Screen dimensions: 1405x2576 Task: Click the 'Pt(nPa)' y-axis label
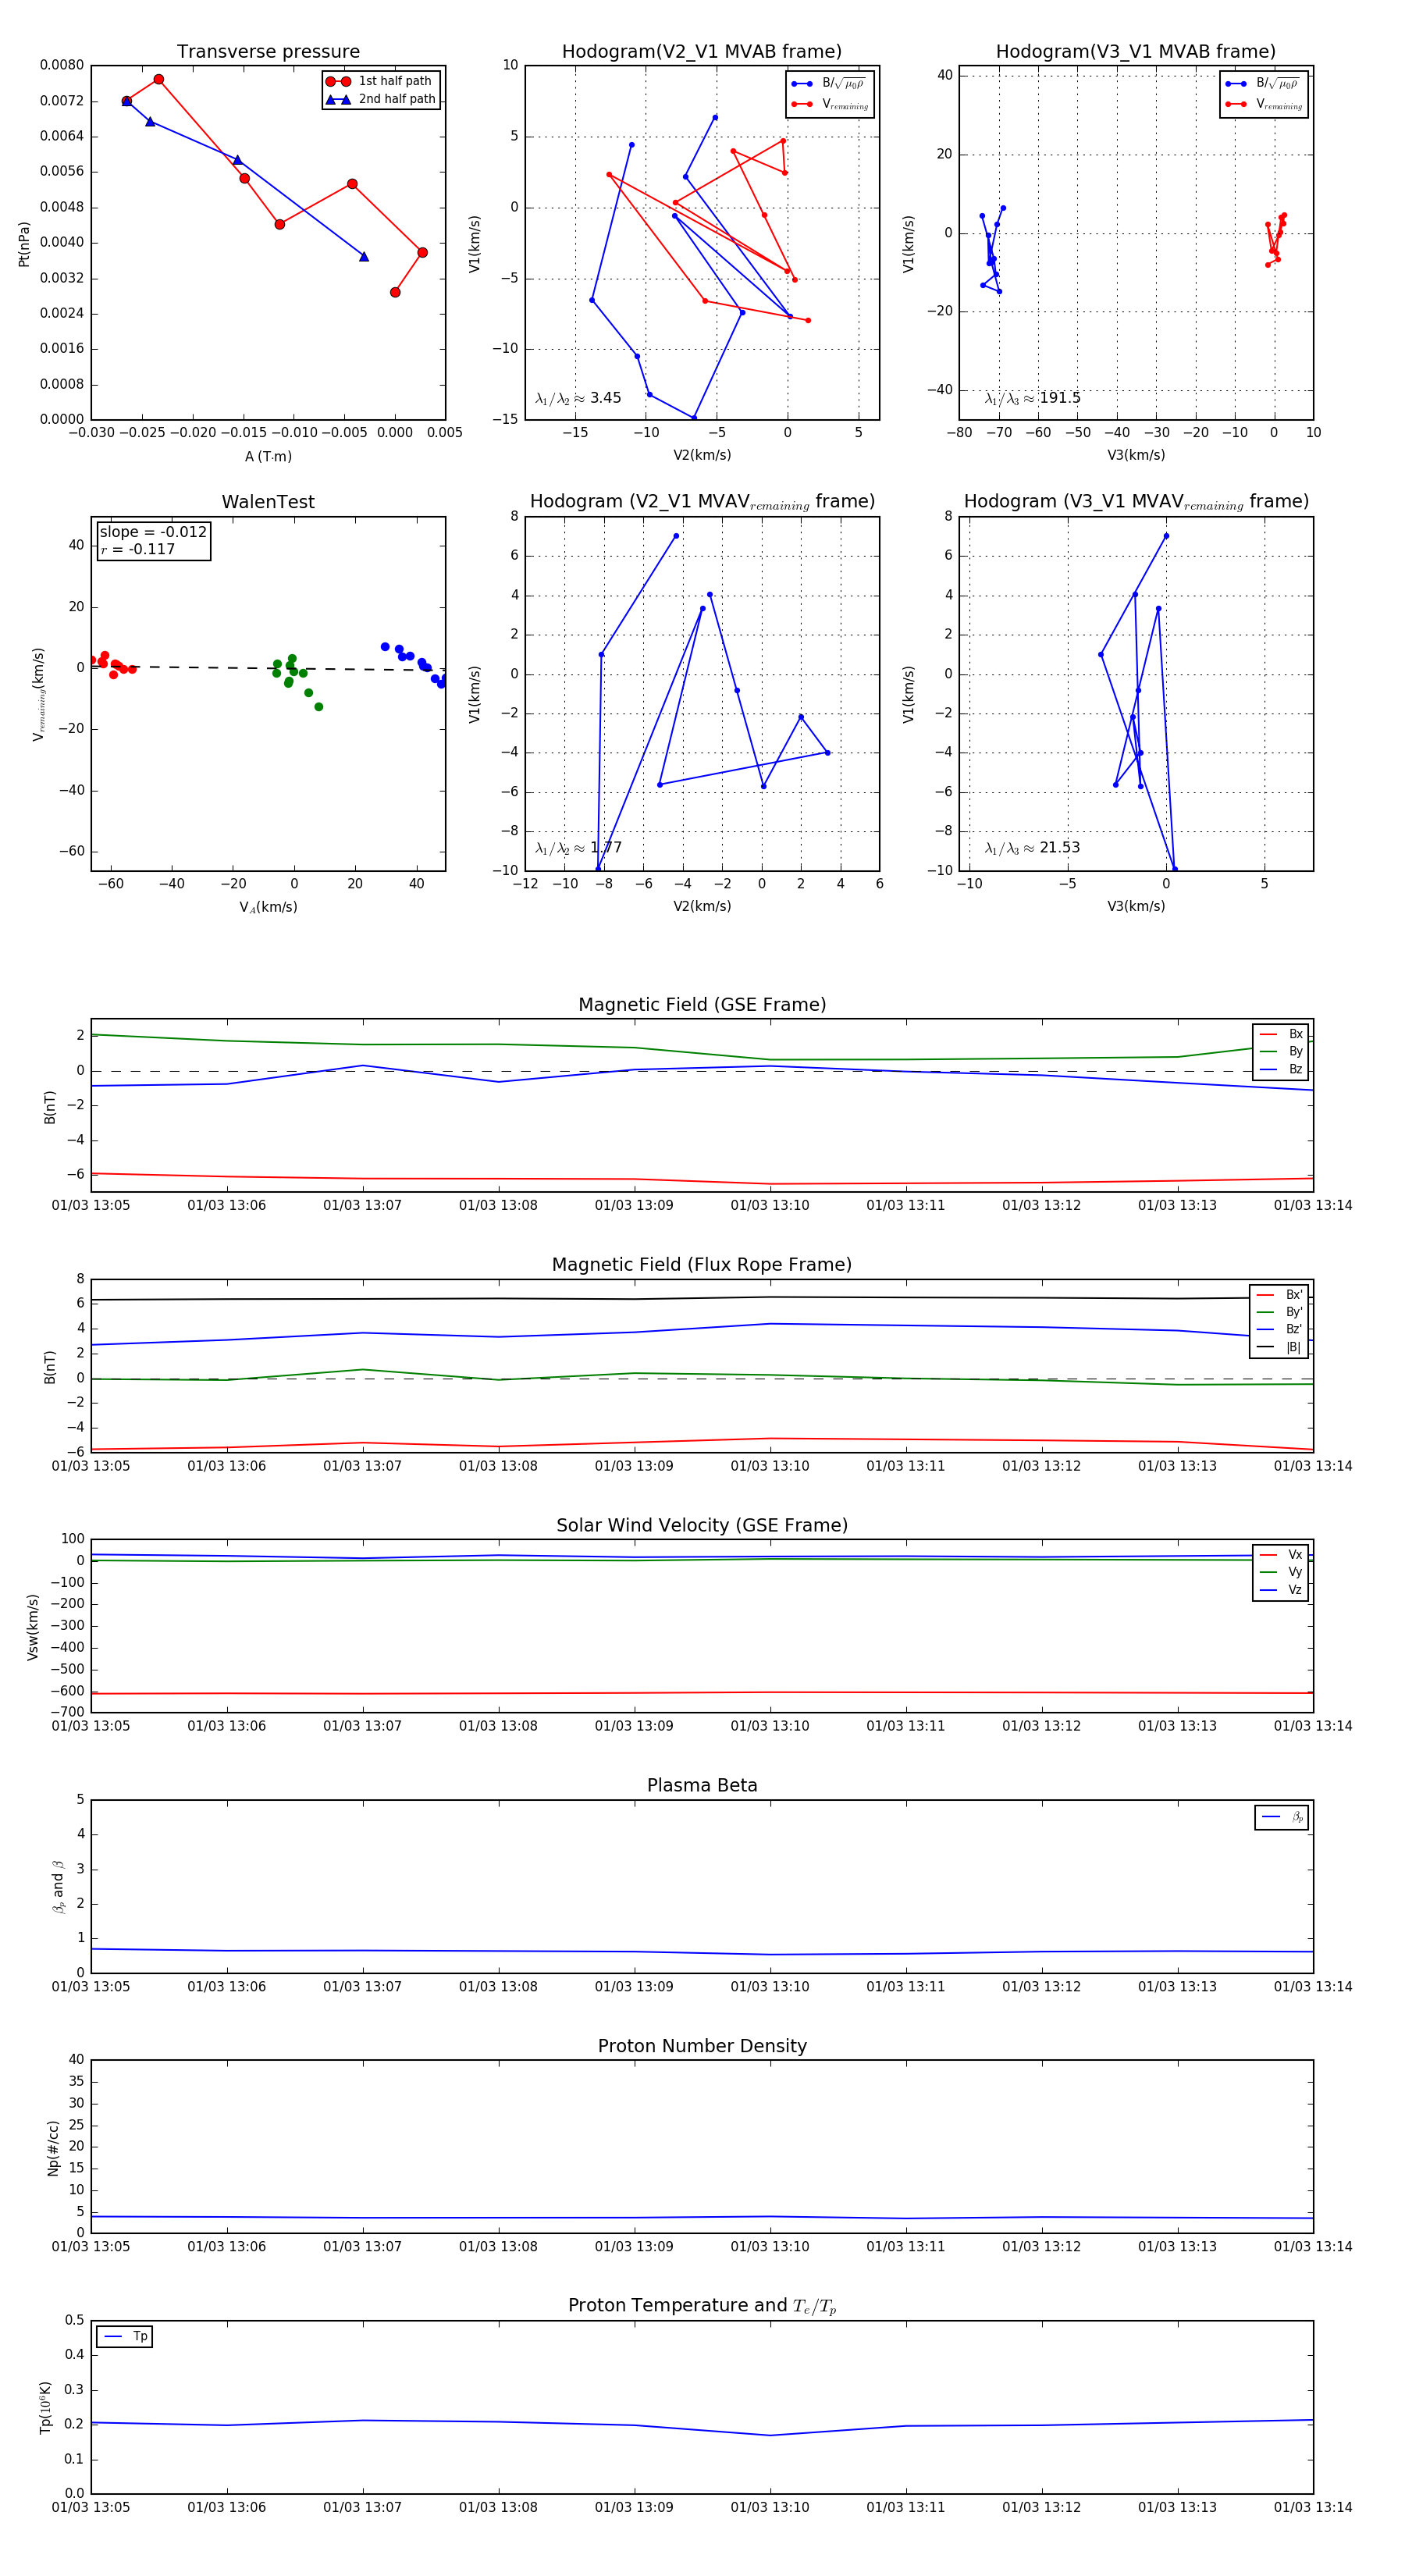tap(24, 244)
